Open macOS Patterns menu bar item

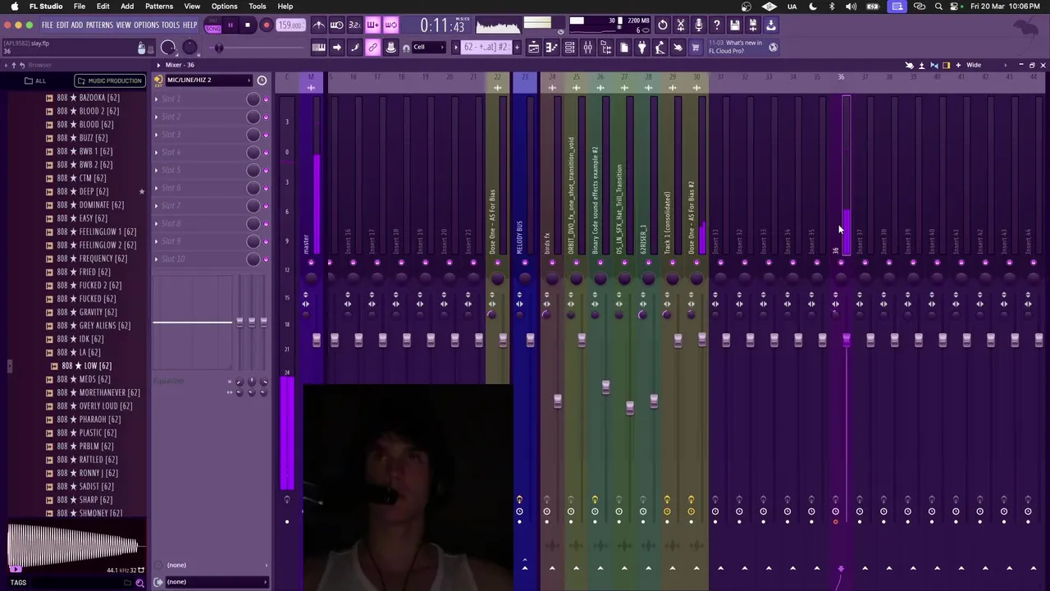(159, 7)
